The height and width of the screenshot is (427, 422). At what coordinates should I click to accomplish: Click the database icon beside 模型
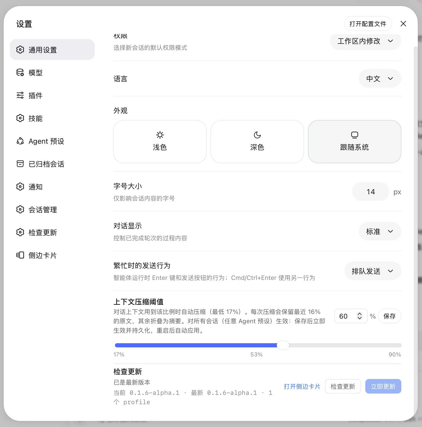[20, 72]
